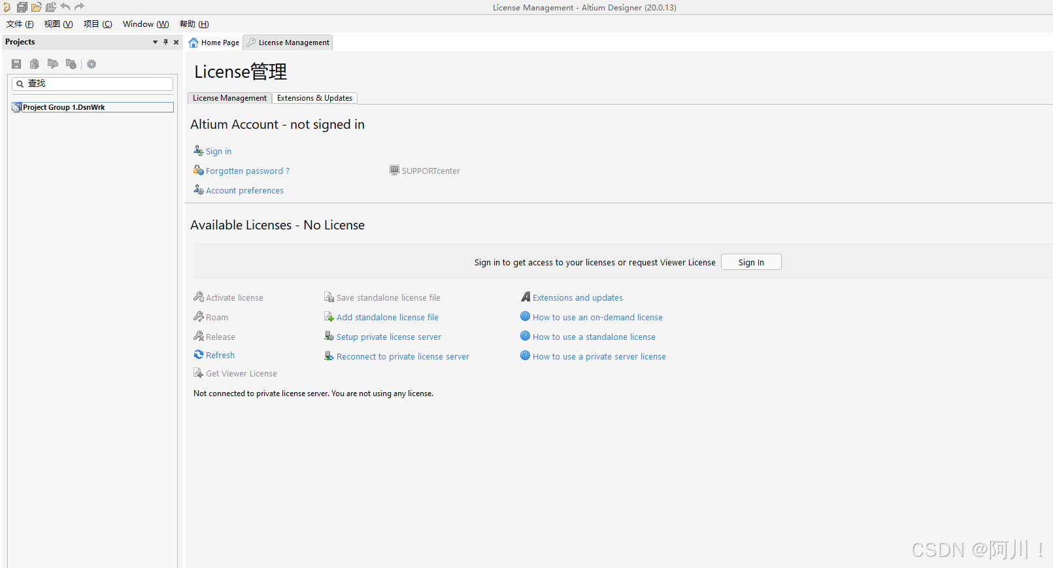This screenshot has width=1053, height=568.
Task: Click the 'Altium Account - not signed in' heading
Action: click(277, 124)
